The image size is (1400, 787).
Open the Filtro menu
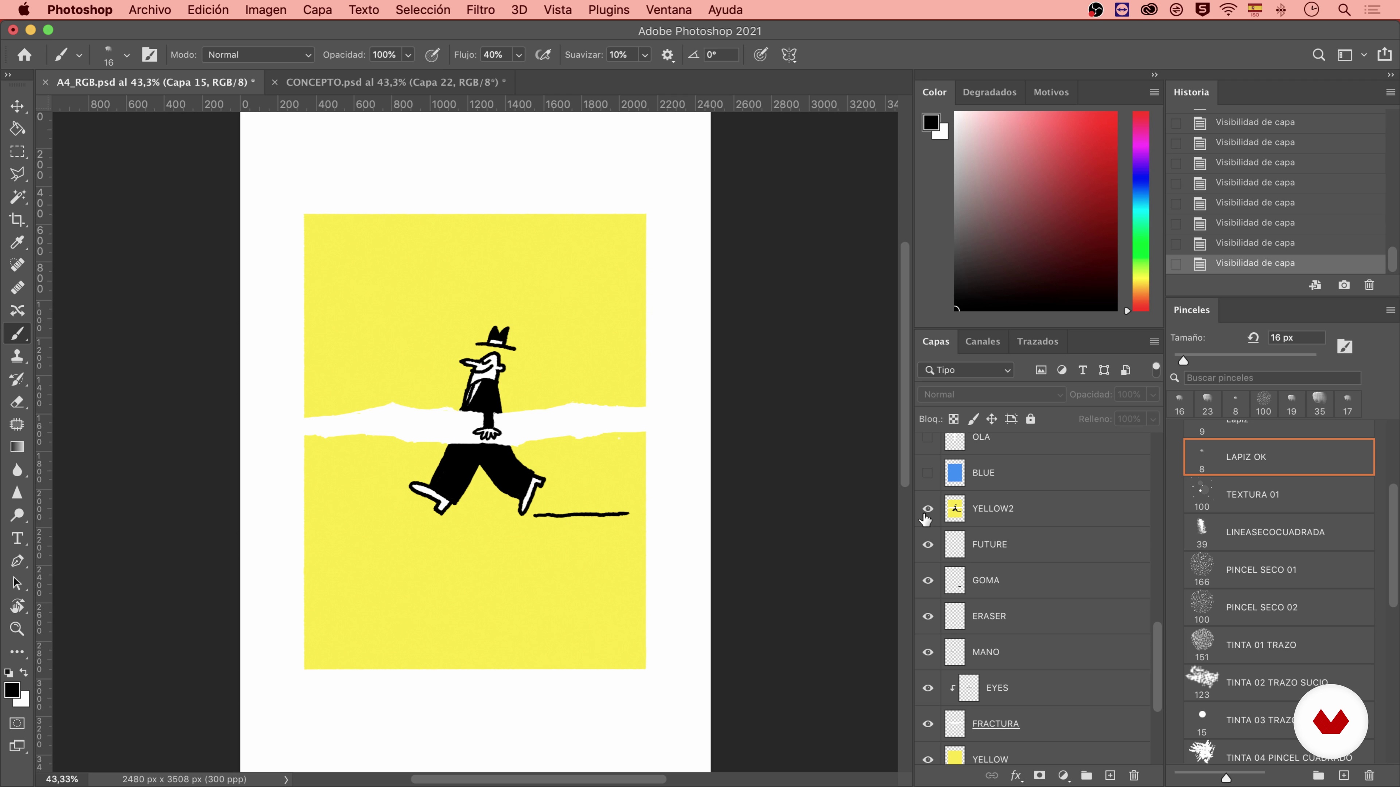coord(481,10)
